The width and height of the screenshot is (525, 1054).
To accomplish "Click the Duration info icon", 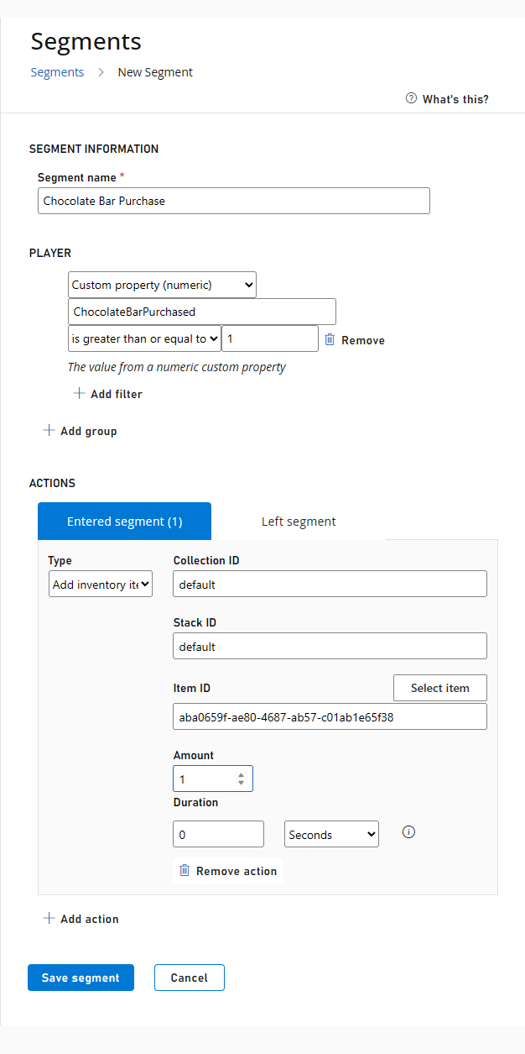I will coord(409,832).
